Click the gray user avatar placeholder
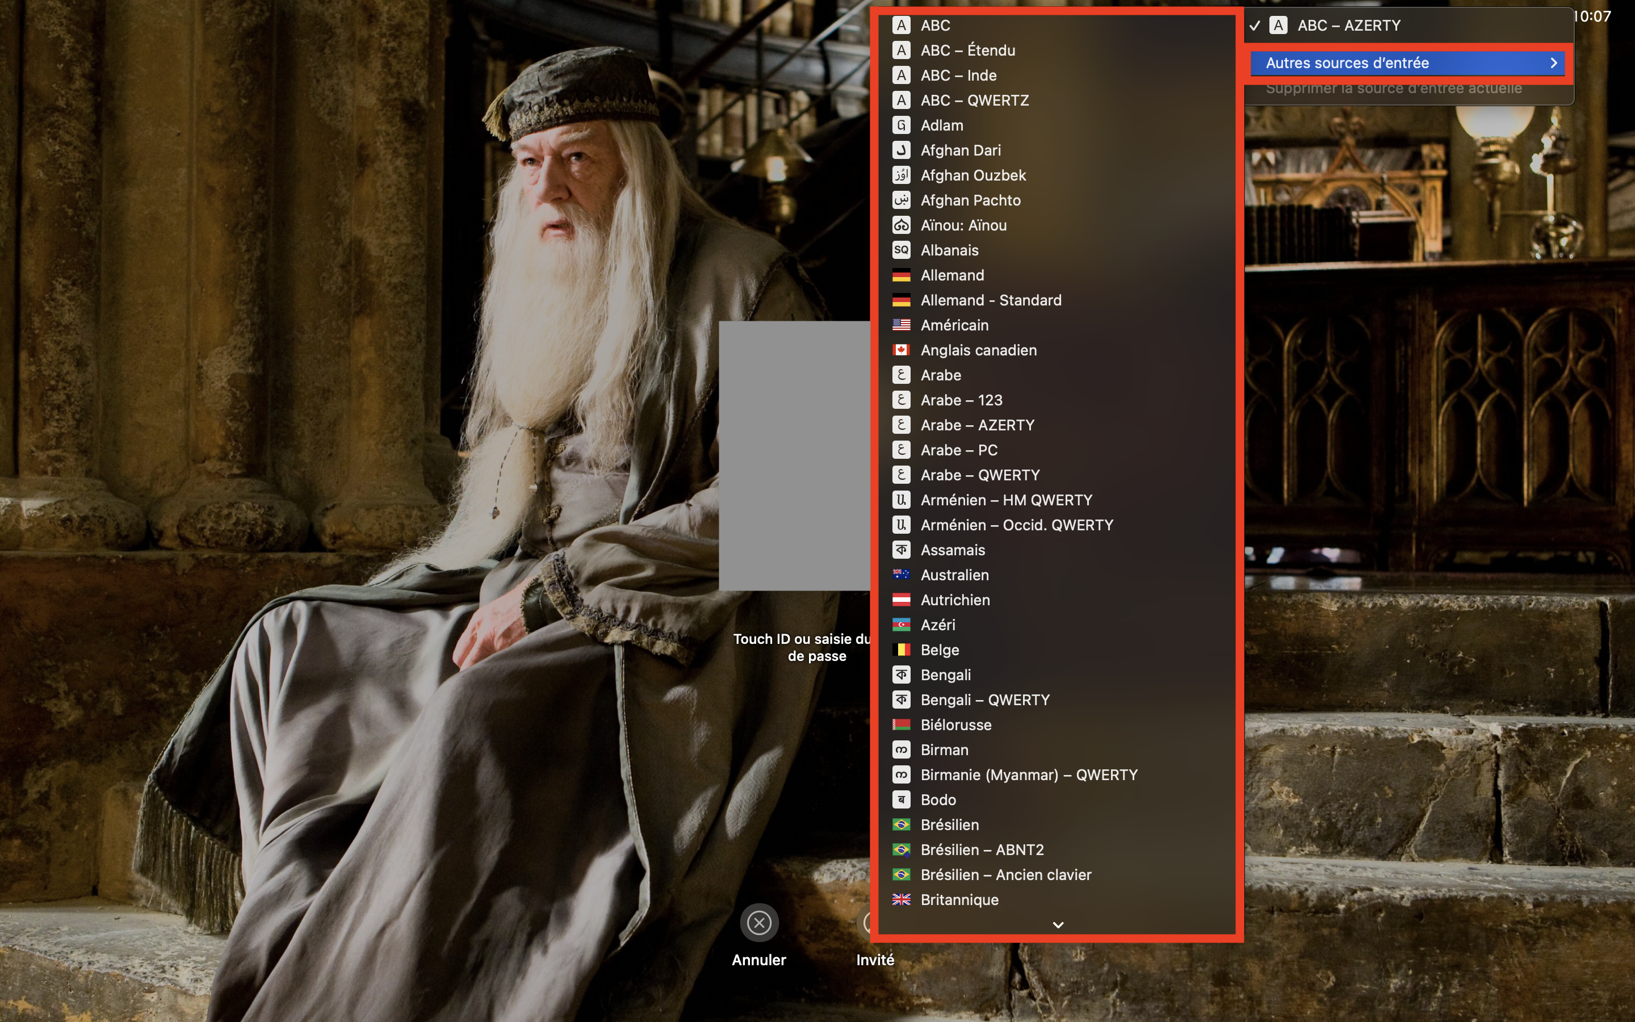 tap(795, 455)
